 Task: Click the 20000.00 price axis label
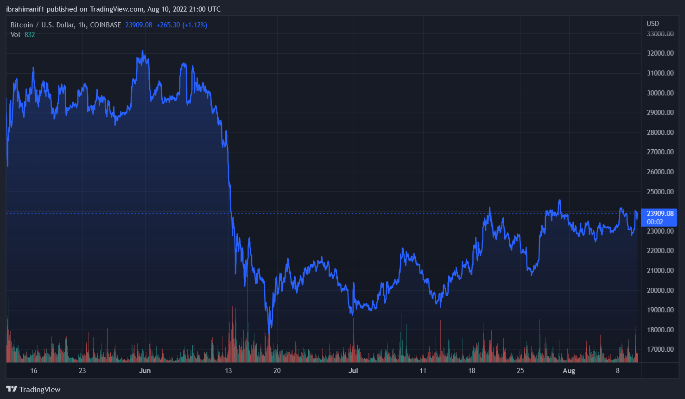660,291
